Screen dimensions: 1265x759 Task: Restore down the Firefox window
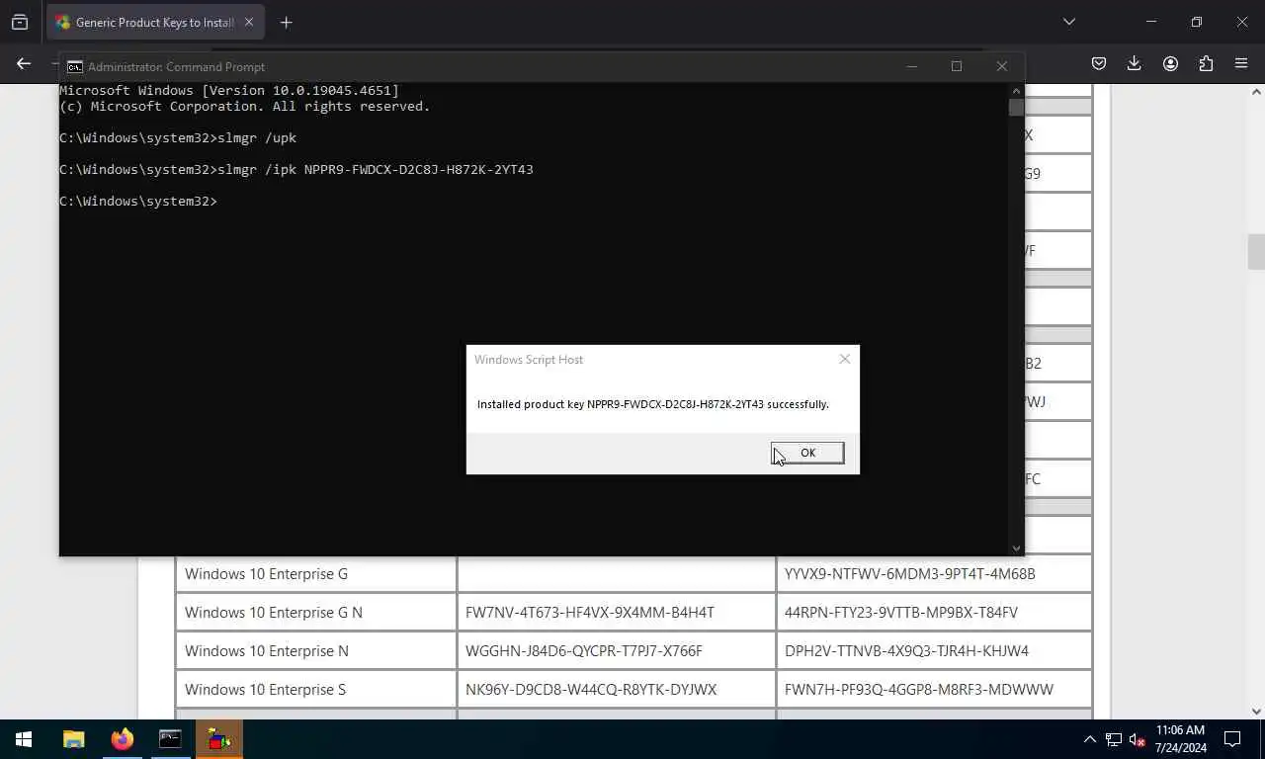point(1197,22)
